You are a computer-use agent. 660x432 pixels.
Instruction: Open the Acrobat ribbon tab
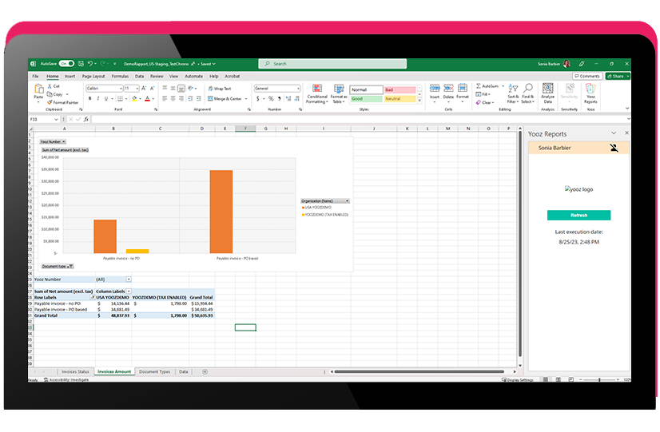coord(232,76)
